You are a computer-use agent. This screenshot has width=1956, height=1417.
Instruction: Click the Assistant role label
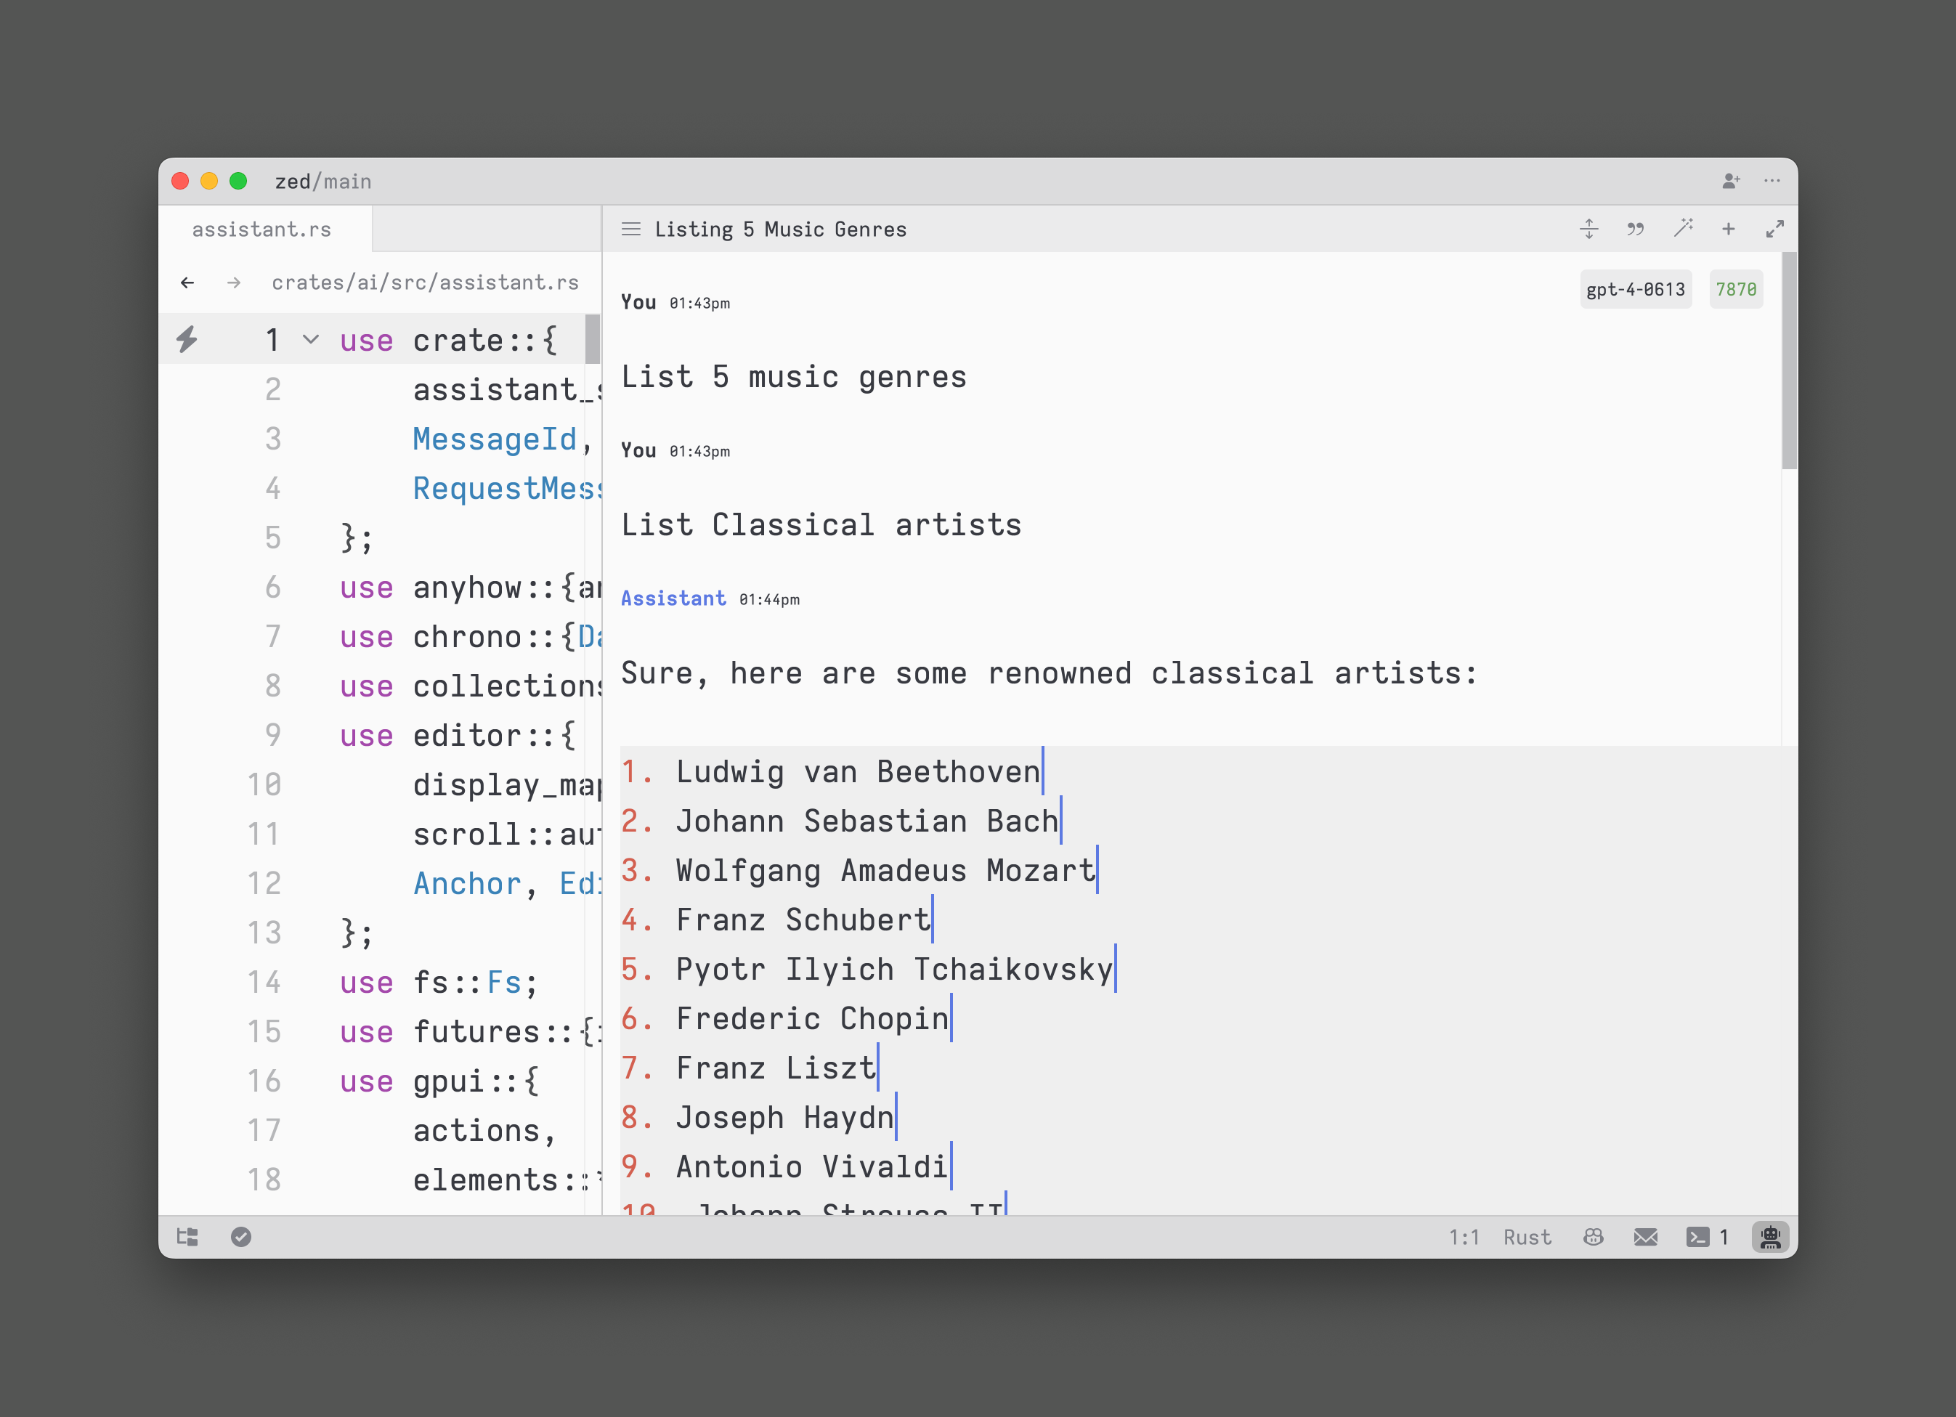673,598
